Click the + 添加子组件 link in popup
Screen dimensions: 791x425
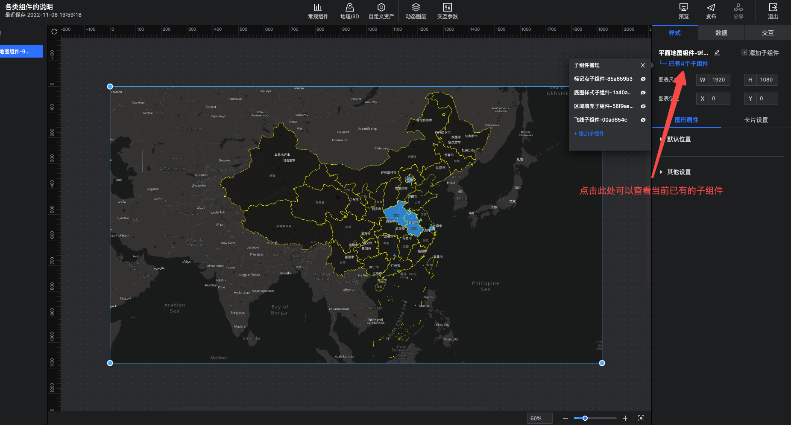(x=589, y=134)
